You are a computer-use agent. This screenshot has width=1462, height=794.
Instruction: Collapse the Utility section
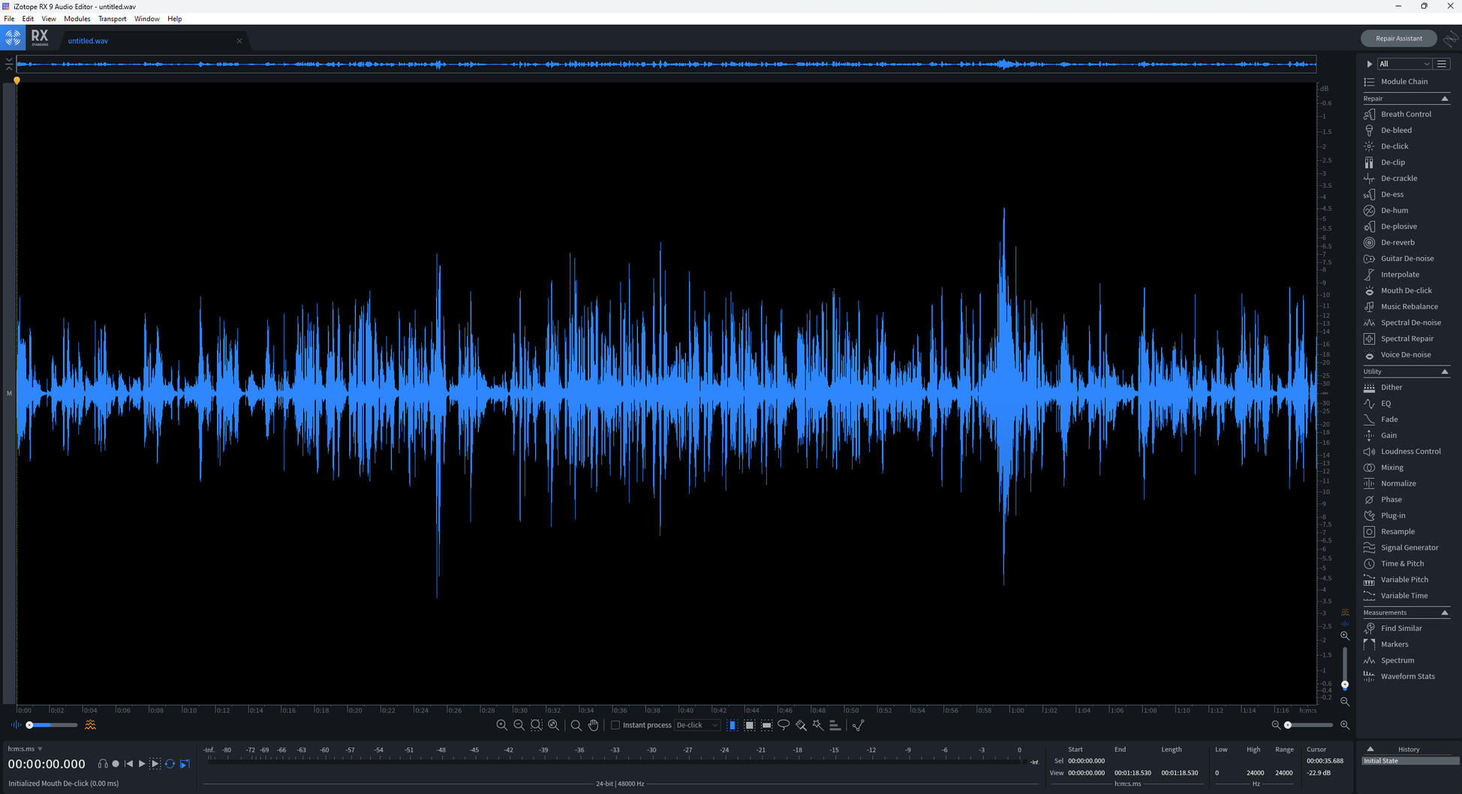[x=1444, y=371]
